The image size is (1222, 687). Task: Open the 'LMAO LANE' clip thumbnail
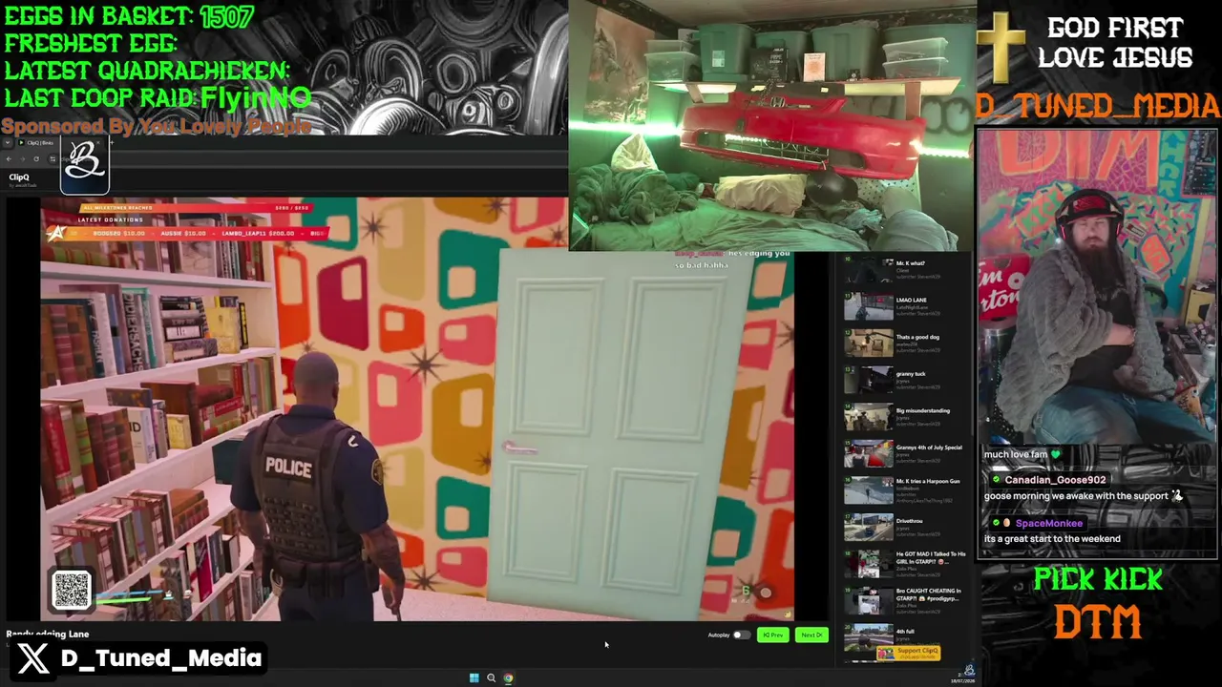point(868,306)
